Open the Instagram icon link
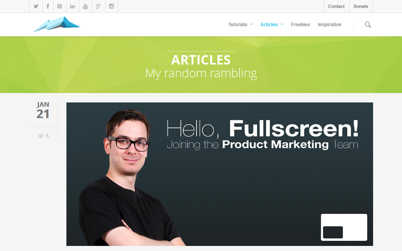Screen dimensions: 402x251 [111, 6]
